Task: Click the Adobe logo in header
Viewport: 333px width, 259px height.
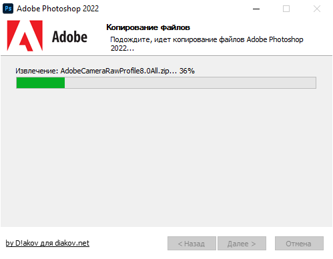Action: click(47, 36)
